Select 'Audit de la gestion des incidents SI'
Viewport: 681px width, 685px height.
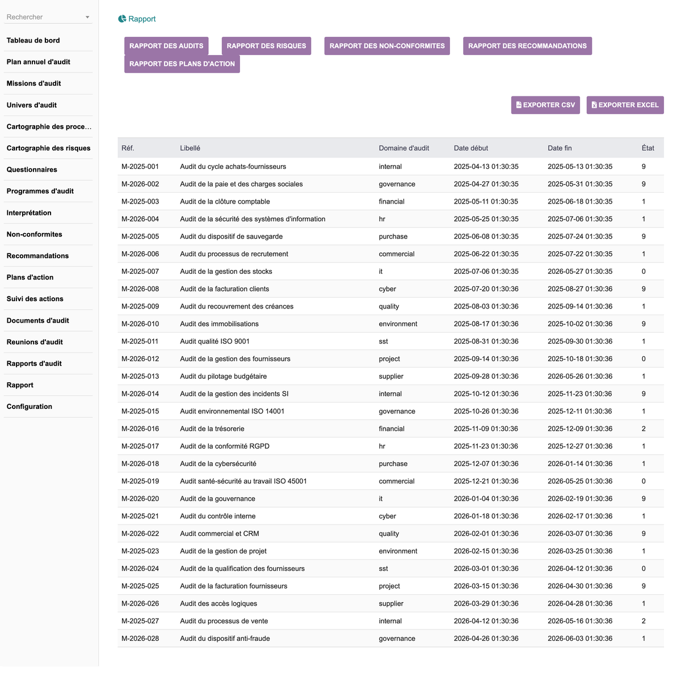234,394
